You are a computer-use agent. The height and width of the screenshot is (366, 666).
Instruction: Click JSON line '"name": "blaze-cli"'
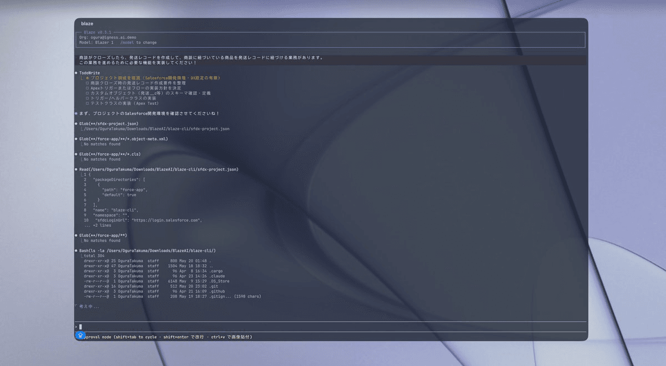coord(115,210)
